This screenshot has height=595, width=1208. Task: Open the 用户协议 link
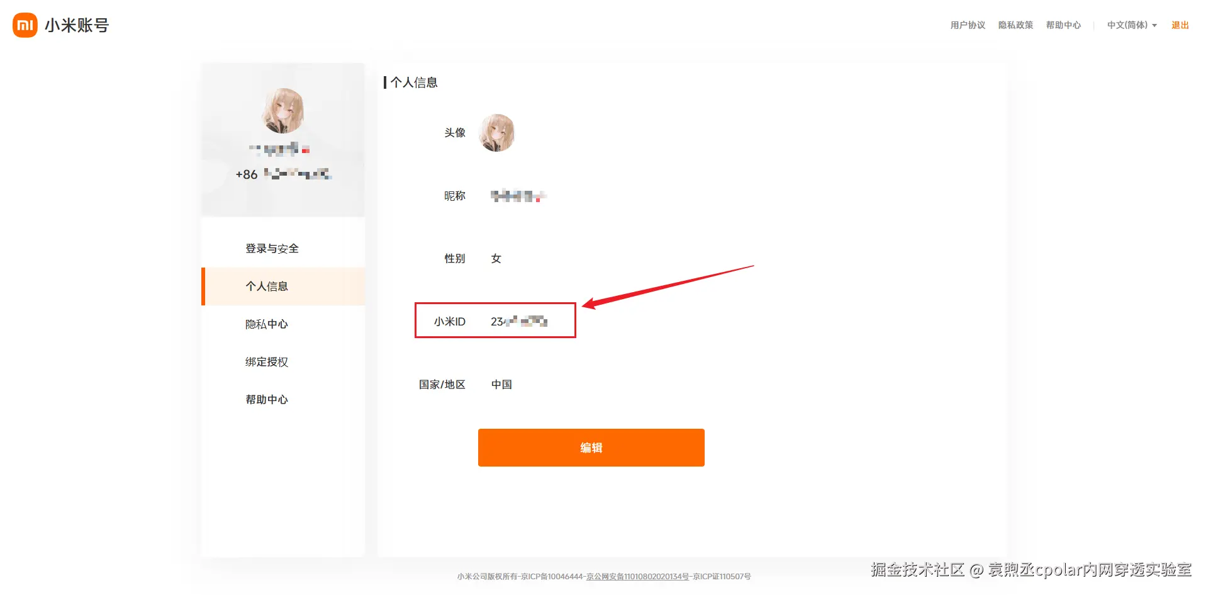(x=968, y=25)
